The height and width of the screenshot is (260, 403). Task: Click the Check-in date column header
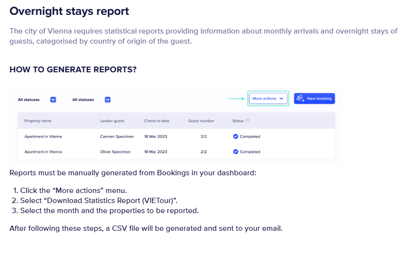click(x=157, y=121)
